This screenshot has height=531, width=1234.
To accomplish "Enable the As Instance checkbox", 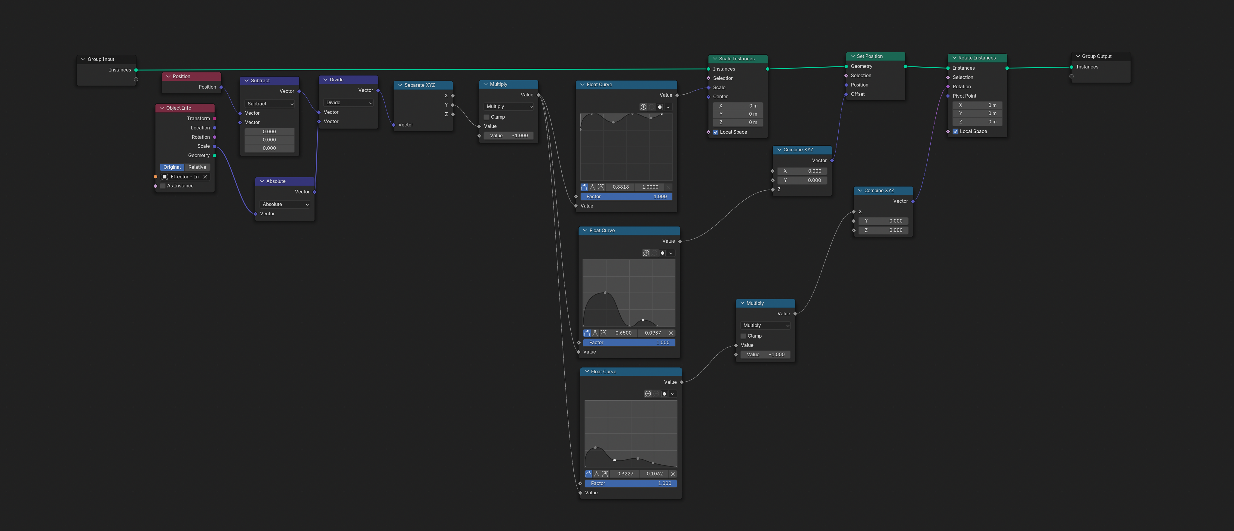I will [163, 186].
